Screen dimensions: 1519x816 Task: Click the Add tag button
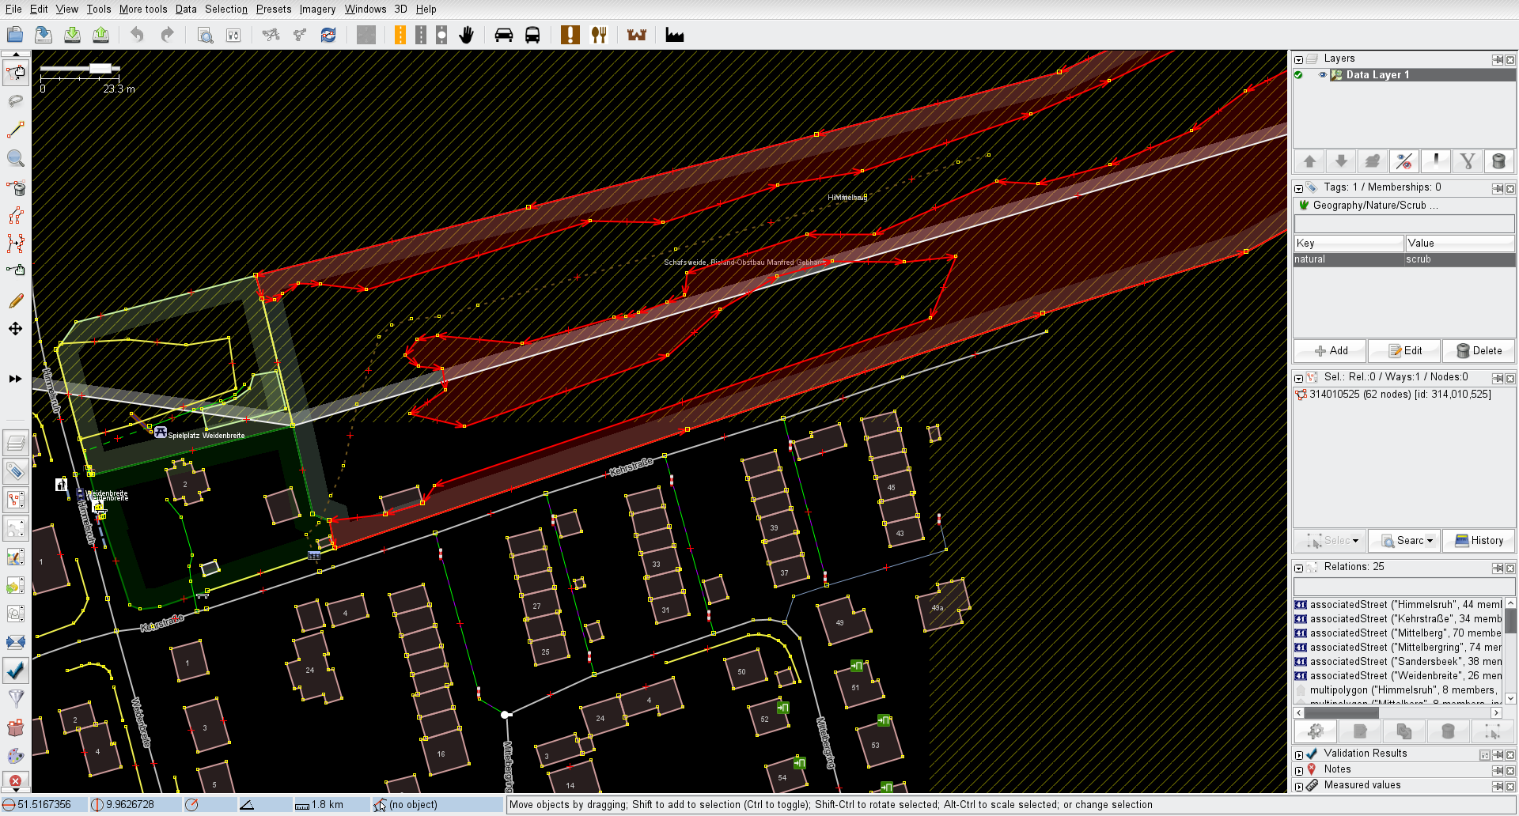tap(1330, 351)
